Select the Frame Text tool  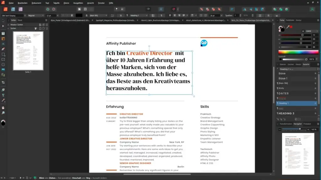point(3,33)
